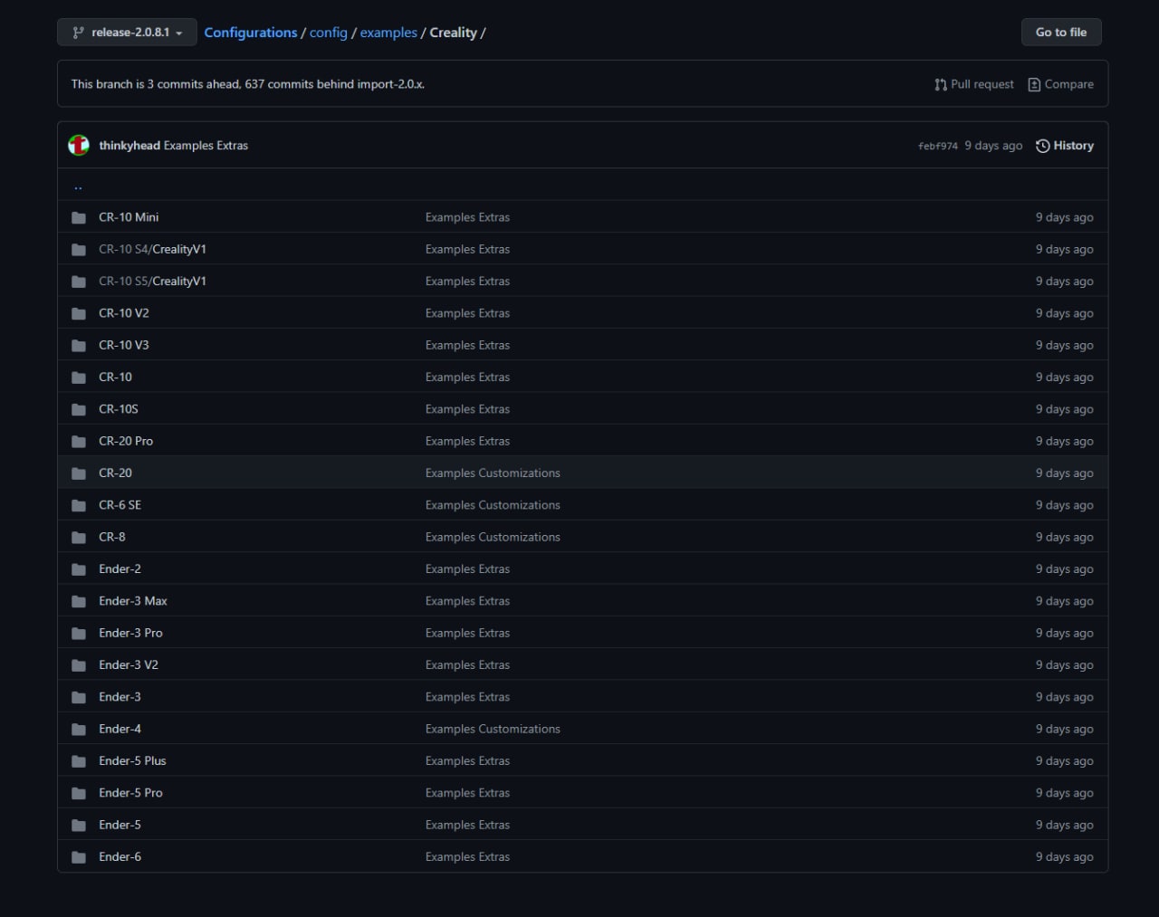Open Examples Customizations commit for CR-20
This screenshot has height=917, width=1159.
pyautogui.click(x=493, y=473)
